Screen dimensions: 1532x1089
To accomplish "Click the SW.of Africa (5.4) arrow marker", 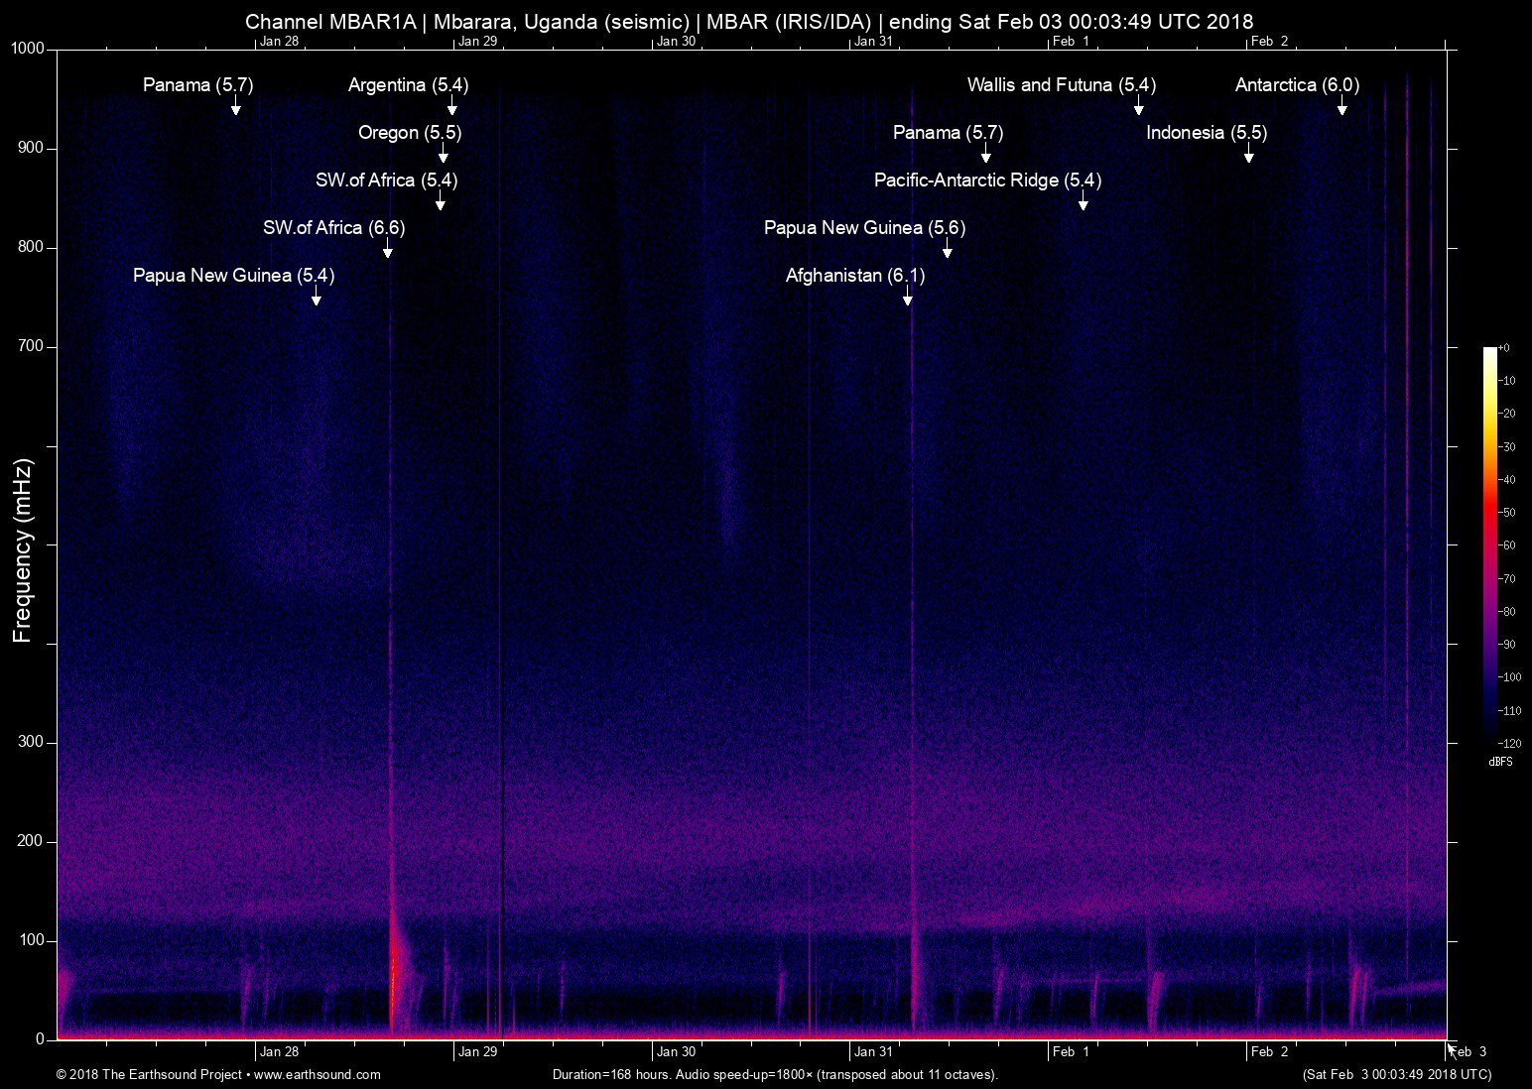I will [x=440, y=201].
